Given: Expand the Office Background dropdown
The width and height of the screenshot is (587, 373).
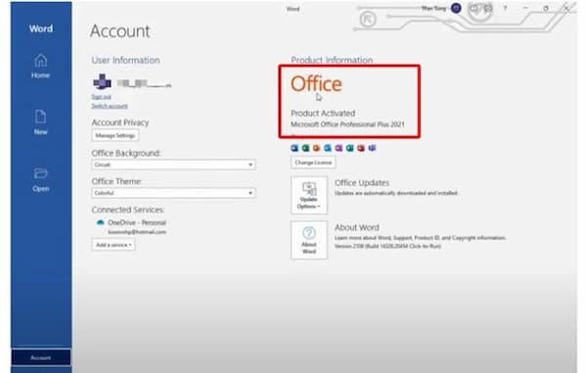Looking at the screenshot, I should pos(174,164).
